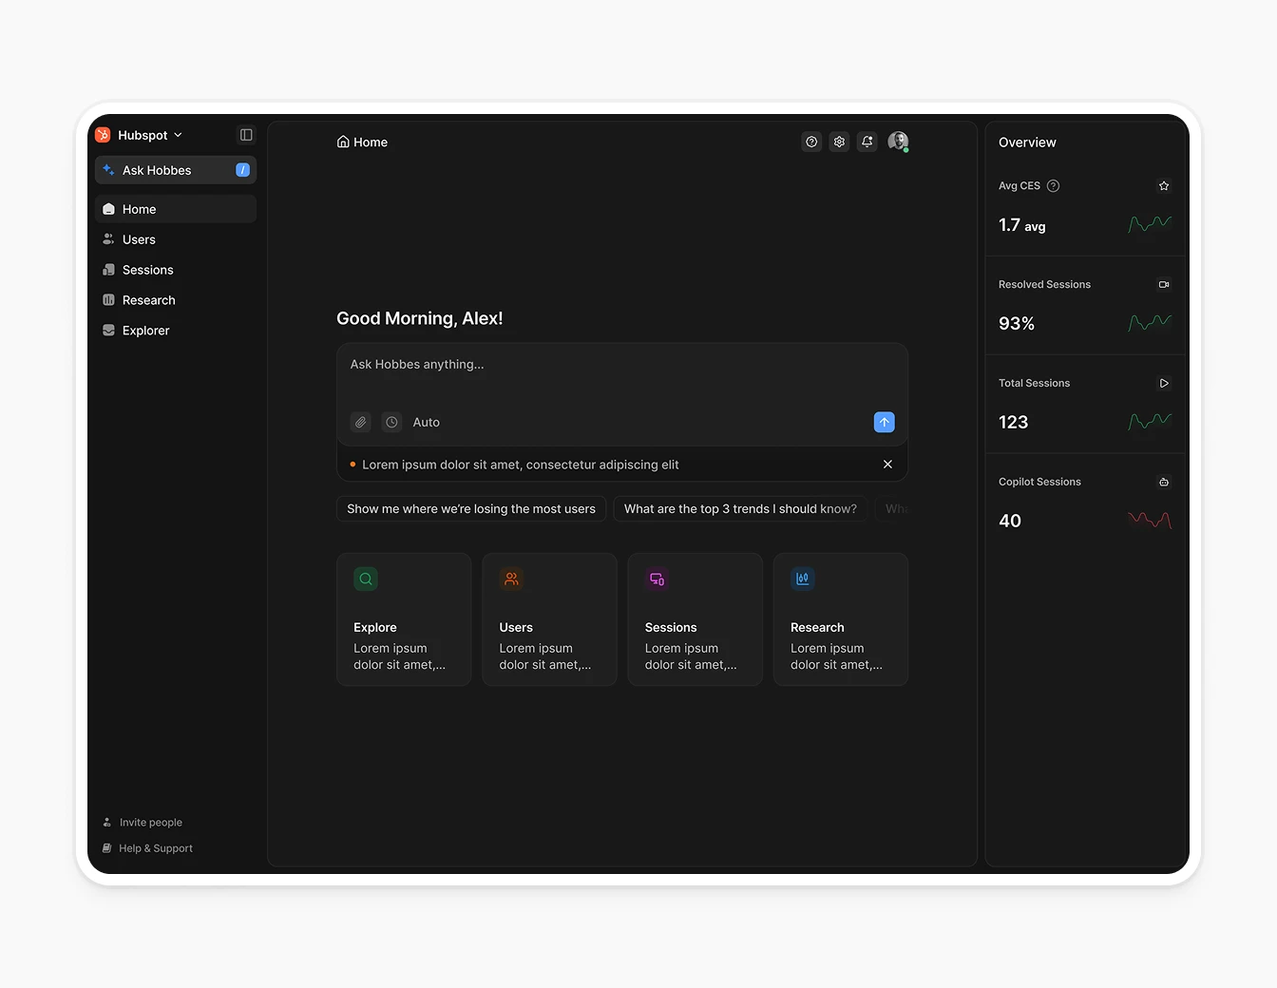Click the Invite people link
This screenshot has width=1277, height=988.
[x=150, y=822]
